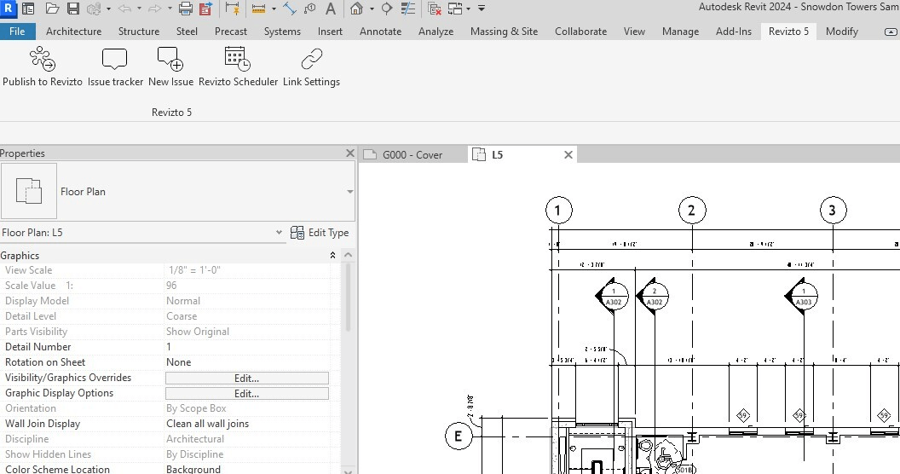The width and height of the screenshot is (900, 474).
Task: Open the Default 3D View home icon
Action: point(356,9)
